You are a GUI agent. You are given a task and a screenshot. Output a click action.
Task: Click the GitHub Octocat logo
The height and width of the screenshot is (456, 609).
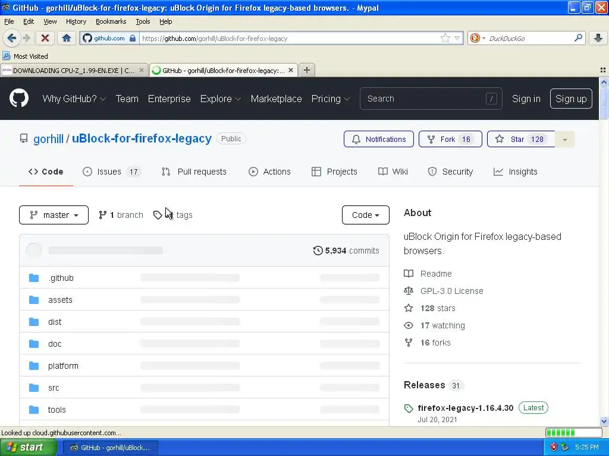point(19,98)
